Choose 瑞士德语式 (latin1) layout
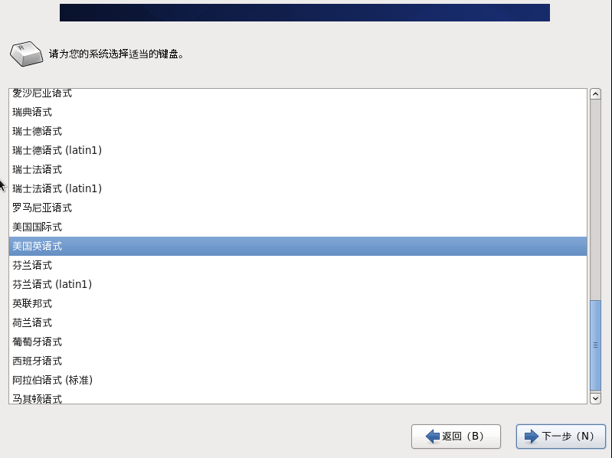The width and height of the screenshot is (612, 458). tap(298, 151)
